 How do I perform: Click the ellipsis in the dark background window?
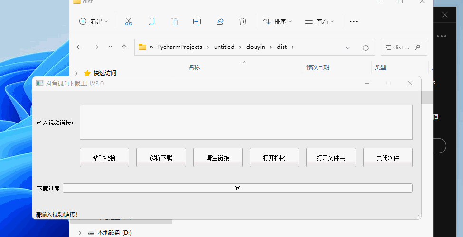pos(442,36)
